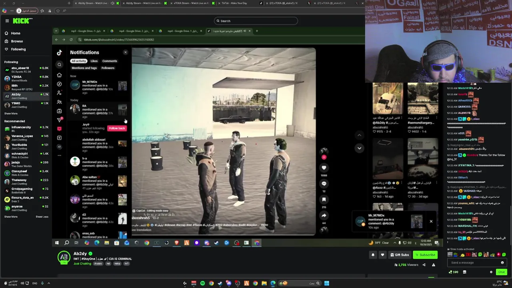512x288 pixels.
Task: Open Windows Start button on taskbar
Action: (326, 283)
